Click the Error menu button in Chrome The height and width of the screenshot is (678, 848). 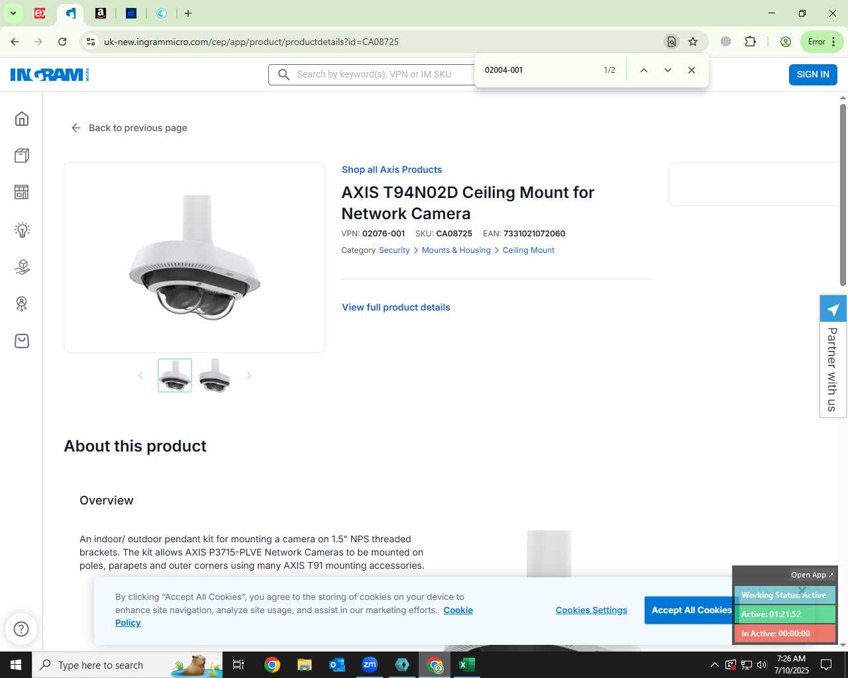coord(821,42)
